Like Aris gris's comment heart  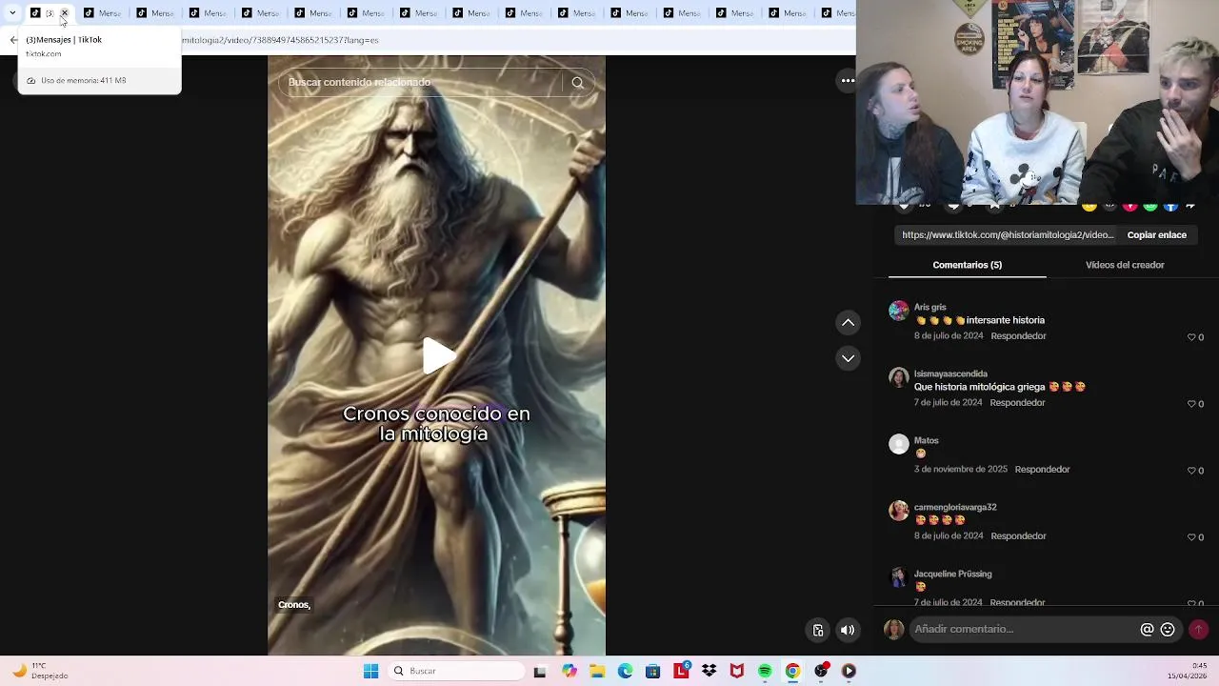[x=1191, y=337]
